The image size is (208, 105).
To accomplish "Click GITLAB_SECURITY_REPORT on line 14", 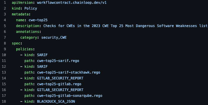I will coord(60,78).
